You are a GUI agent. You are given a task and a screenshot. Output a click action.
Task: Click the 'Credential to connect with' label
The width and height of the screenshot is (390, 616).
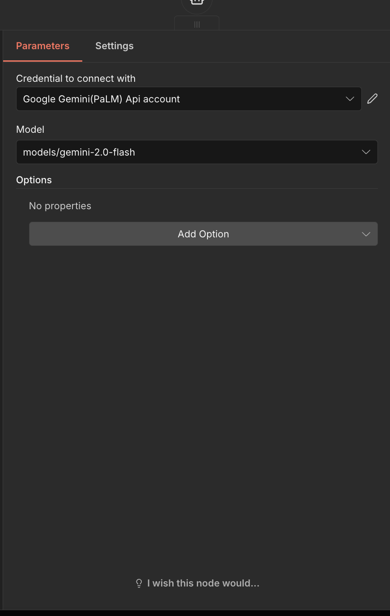pyautogui.click(x=76, y=79)
